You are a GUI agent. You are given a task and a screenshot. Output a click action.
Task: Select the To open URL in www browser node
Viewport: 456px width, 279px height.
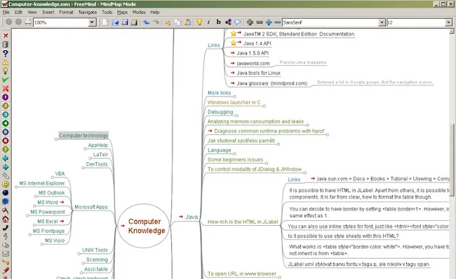pyautogui.click(x=242, y=274)
